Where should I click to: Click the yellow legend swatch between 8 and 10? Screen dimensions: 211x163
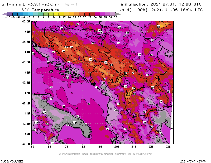coord(56,14)
